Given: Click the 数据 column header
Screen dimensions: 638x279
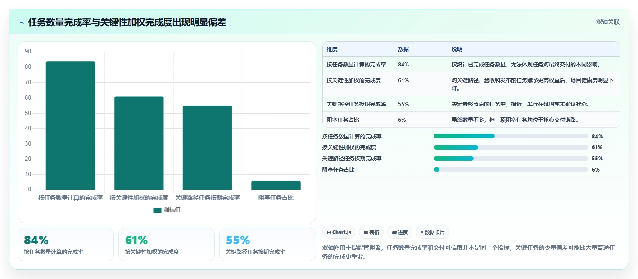Looking at the screenshot, I should point(403,49).
